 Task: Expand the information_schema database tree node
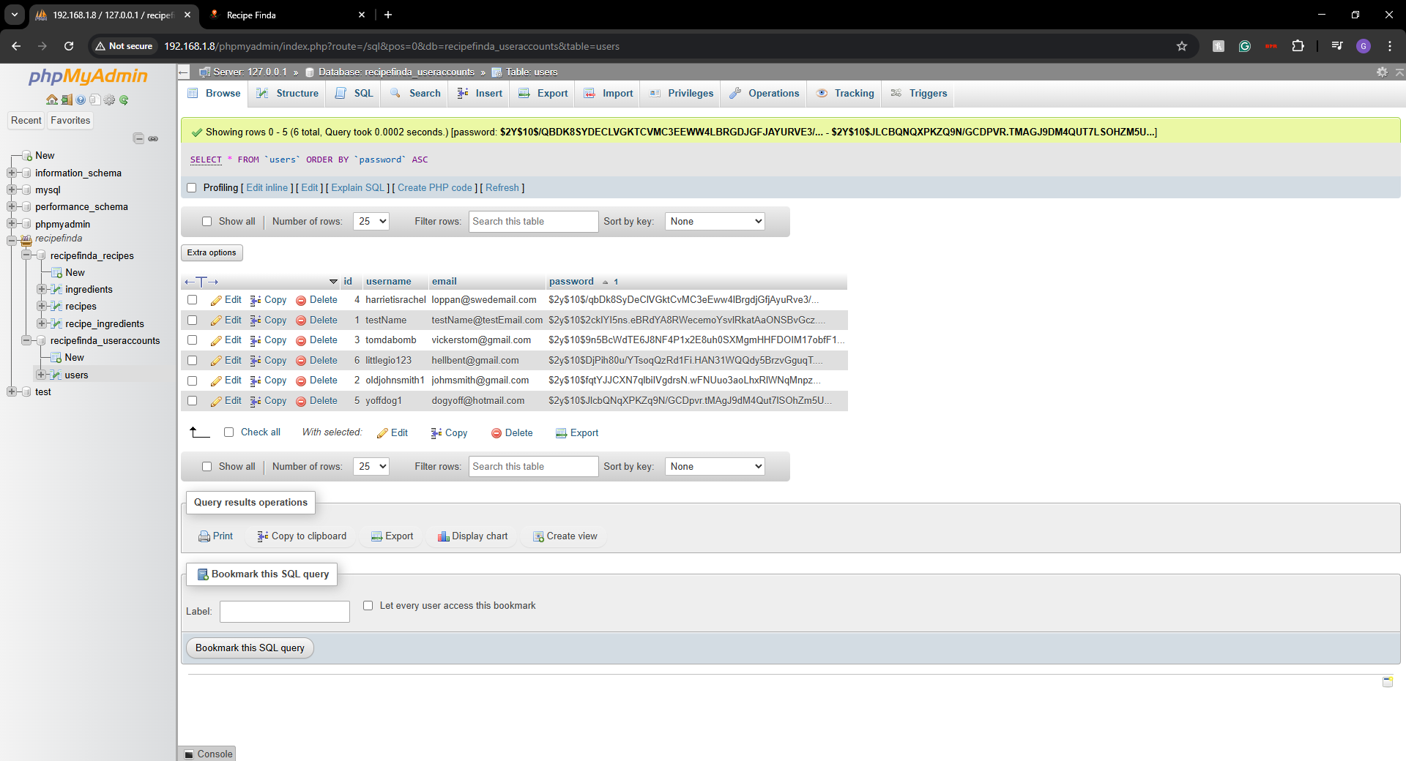(x=12, y=173)
